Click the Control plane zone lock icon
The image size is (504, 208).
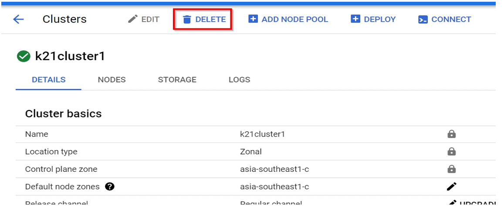coord(452,169)
